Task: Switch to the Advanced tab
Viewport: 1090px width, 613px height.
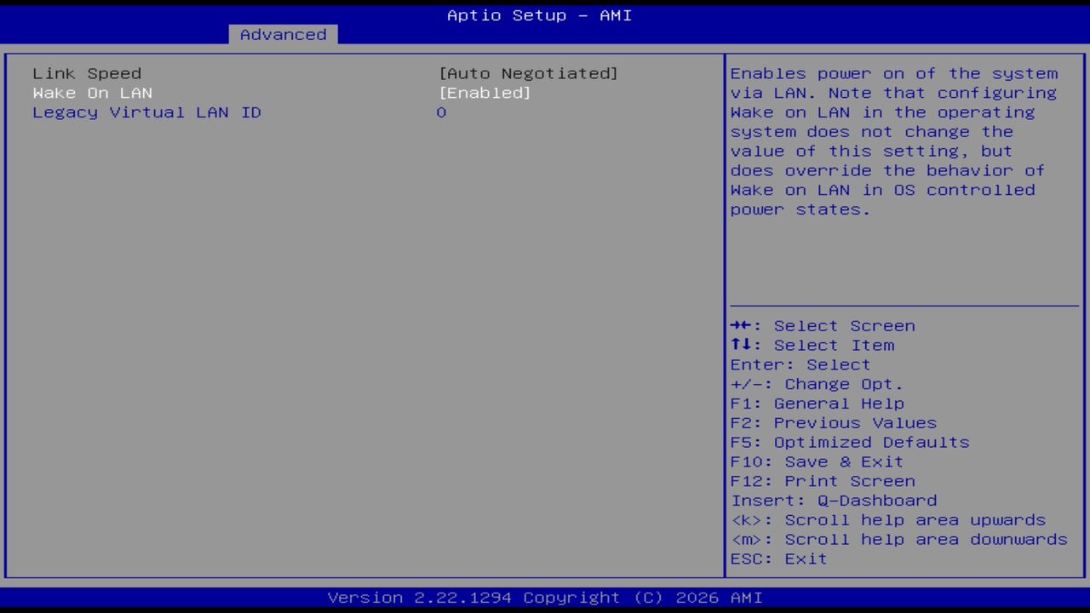Action: pyautogui.click(x=282, y=34)
